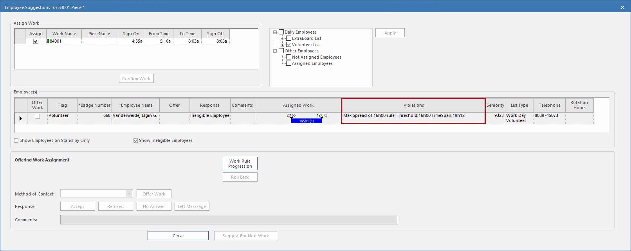Click the Max Spread violation text
Image resolution: width=631 pixels, height=251 pixels.
[404, 115]
